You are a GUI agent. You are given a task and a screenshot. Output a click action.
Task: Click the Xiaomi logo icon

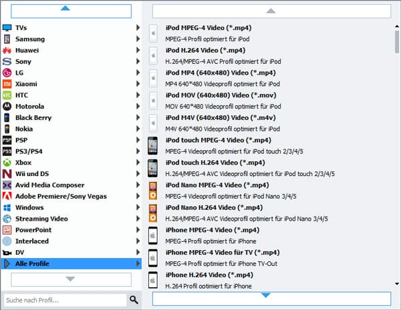pyautogui.click(x=7, y=84)
